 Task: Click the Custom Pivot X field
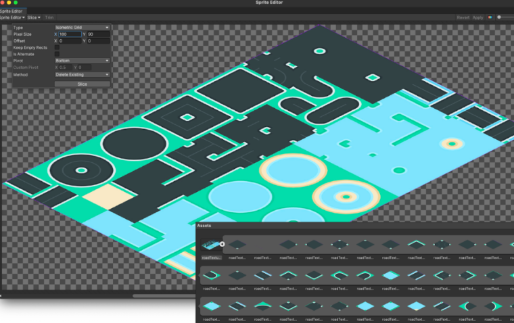coord(65,67)
